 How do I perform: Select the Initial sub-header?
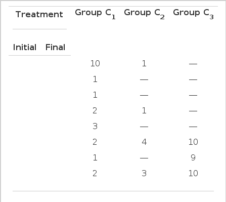25,47
